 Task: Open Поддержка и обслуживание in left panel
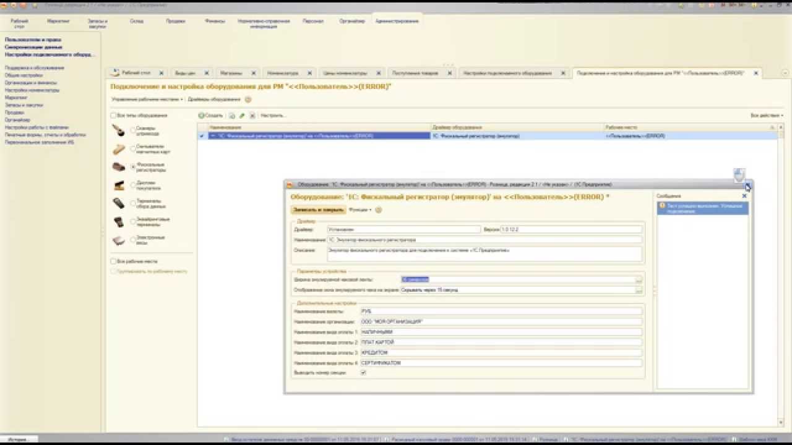click(34, 68)
